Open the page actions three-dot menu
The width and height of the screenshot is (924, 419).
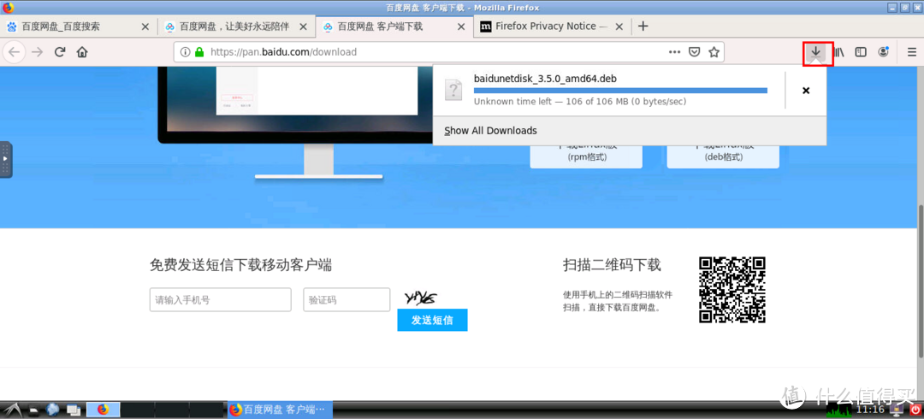click(x=675, y=52)
